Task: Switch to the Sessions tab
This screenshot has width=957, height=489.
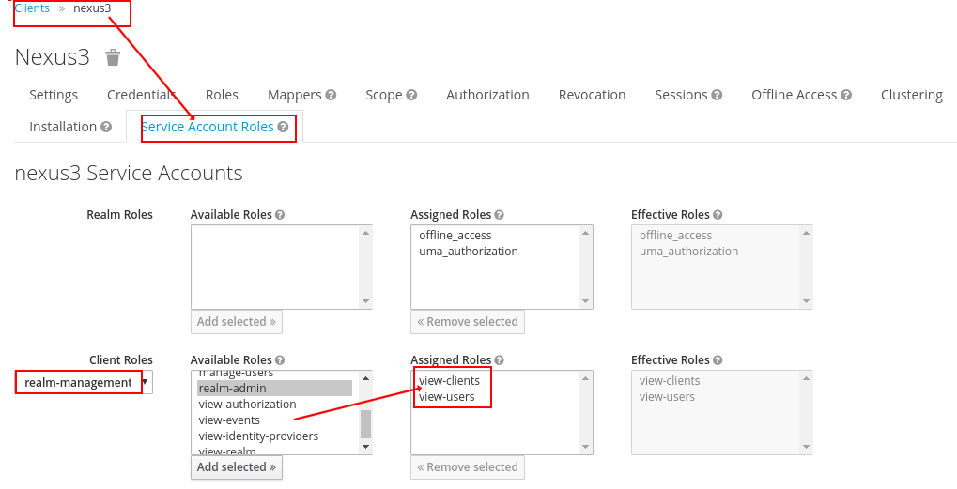Action: click(681, 95)
